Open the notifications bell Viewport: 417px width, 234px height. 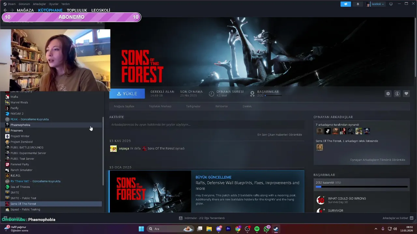(358, 4)
